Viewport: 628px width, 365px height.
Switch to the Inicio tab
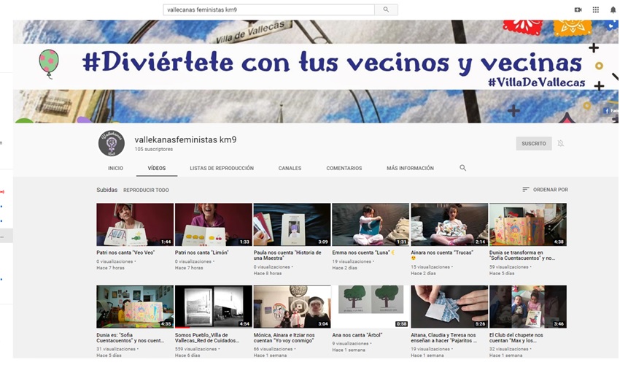coord(115,169)
